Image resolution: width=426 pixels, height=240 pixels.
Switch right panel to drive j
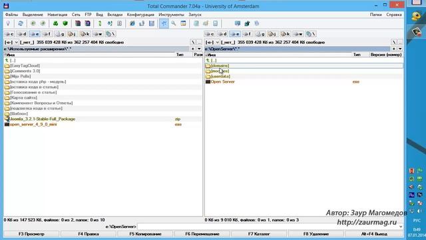click(x=272, y=34)
